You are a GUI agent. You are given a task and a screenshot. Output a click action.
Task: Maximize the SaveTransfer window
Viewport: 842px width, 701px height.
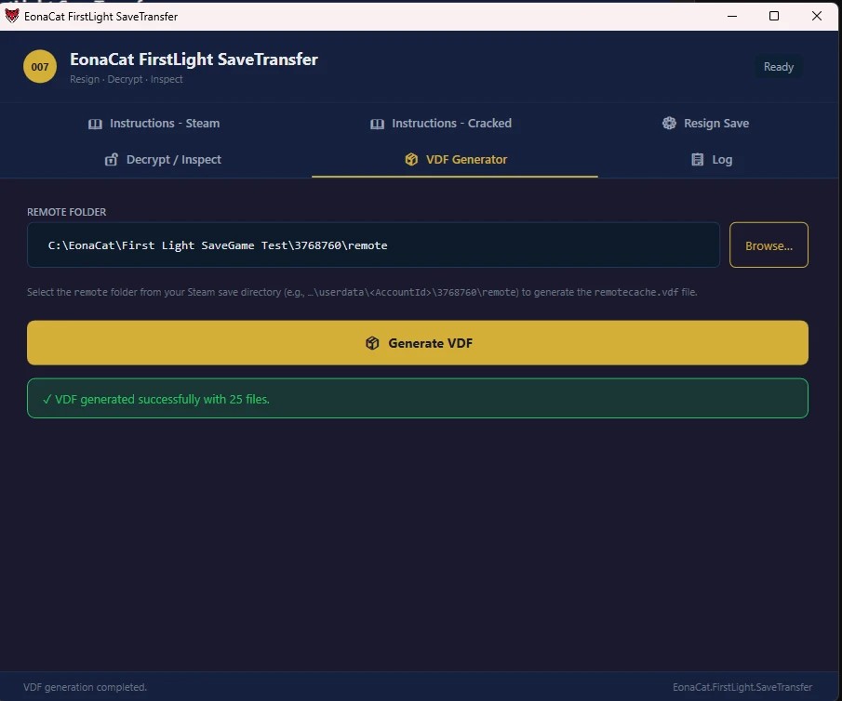774,16
